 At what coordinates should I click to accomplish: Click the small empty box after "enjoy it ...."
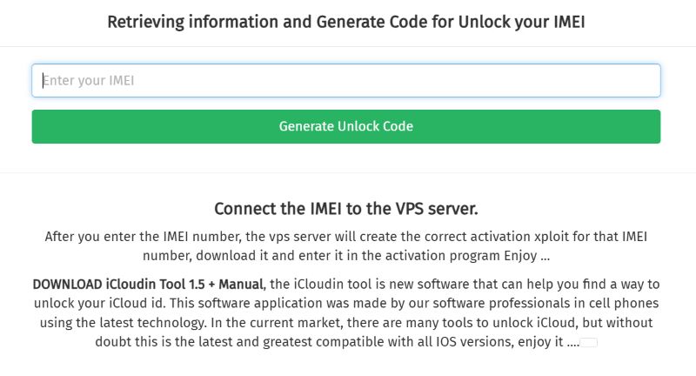[x=589, y=342]
